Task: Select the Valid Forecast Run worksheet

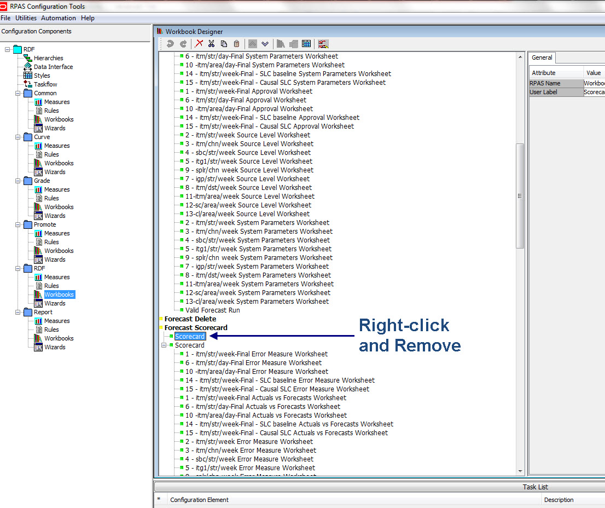Action: pos(213,310)
